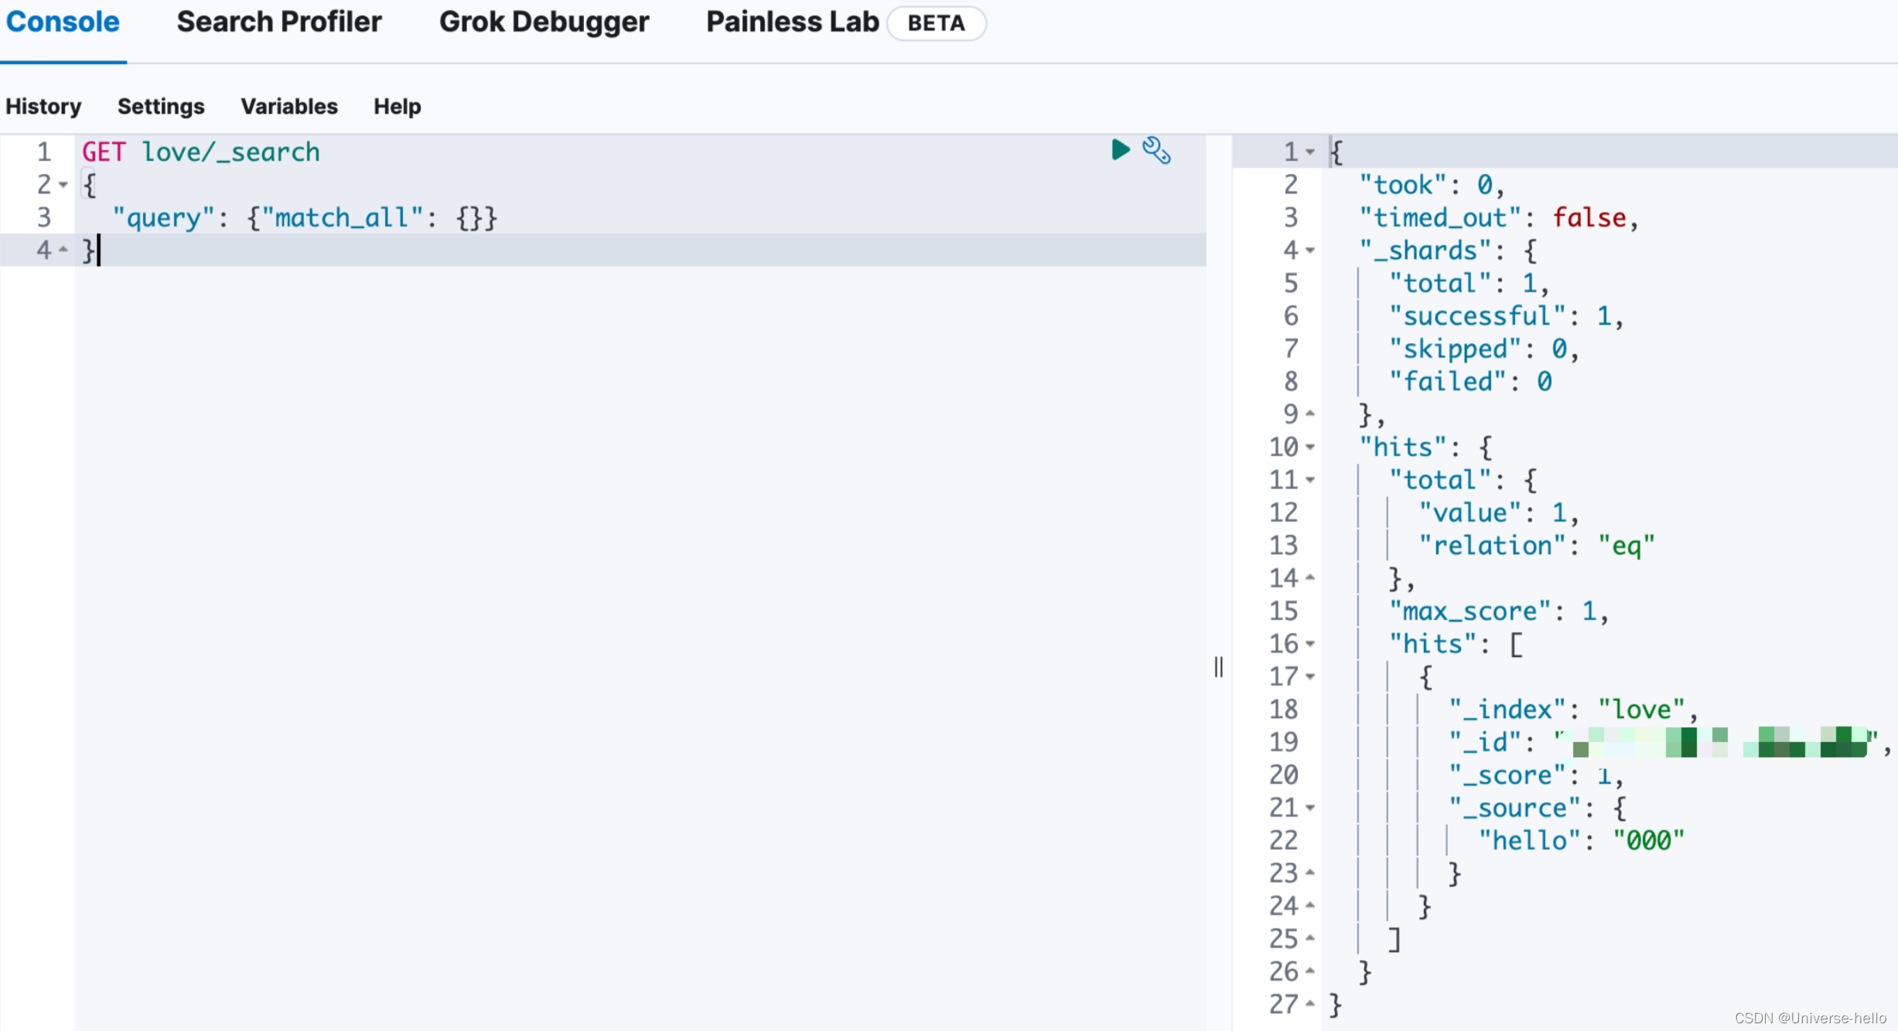The image size is (1898, 1031).
Task: Open the Painless Lab BETA tab
Action: (791, 22)
